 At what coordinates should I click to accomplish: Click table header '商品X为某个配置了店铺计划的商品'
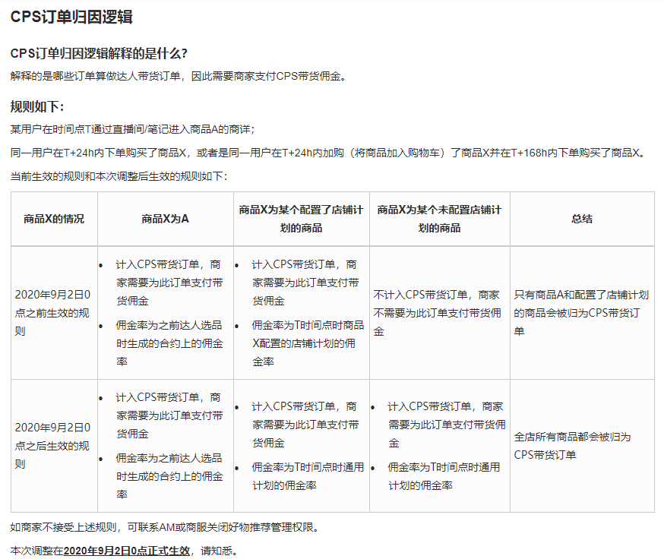coord(301,219)
